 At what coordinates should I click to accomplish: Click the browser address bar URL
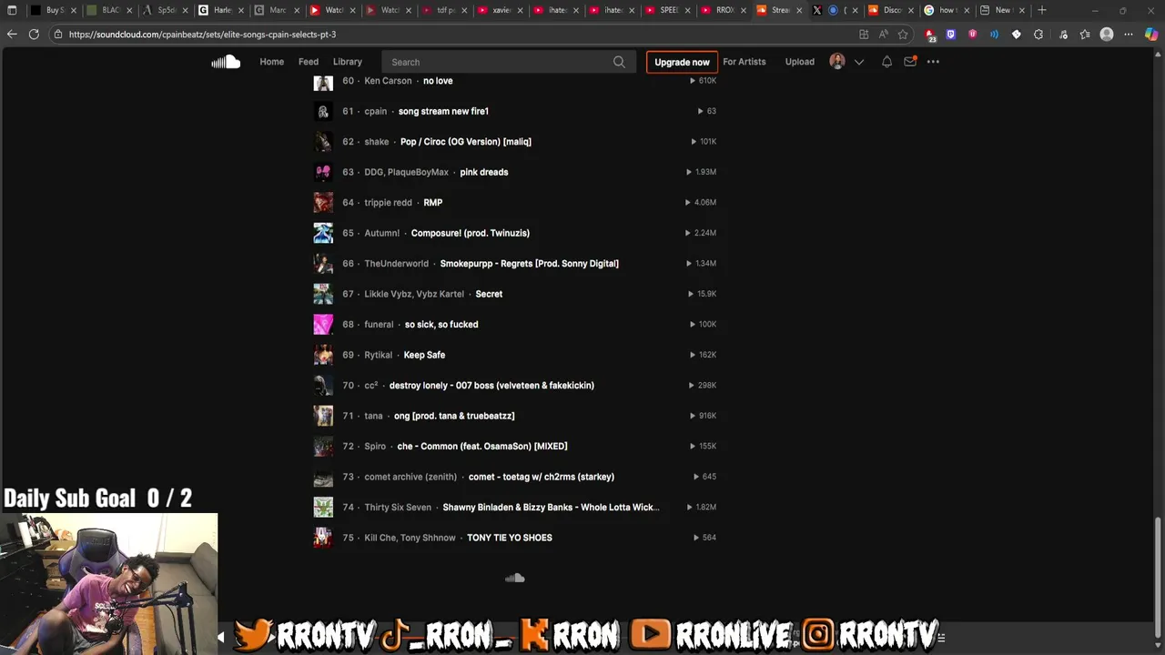(x=202, y=34)
